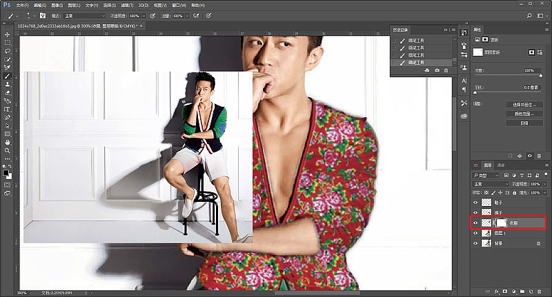
Task: Open the layer filter type dropdown
Action: click(x=486, y=175)
